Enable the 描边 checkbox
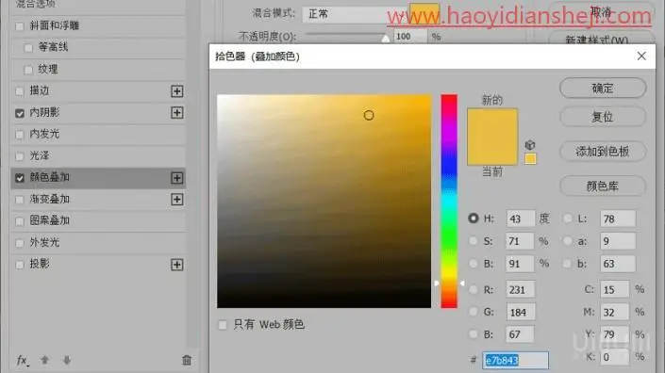Viewport: 665px width, 373px height. 20,91
